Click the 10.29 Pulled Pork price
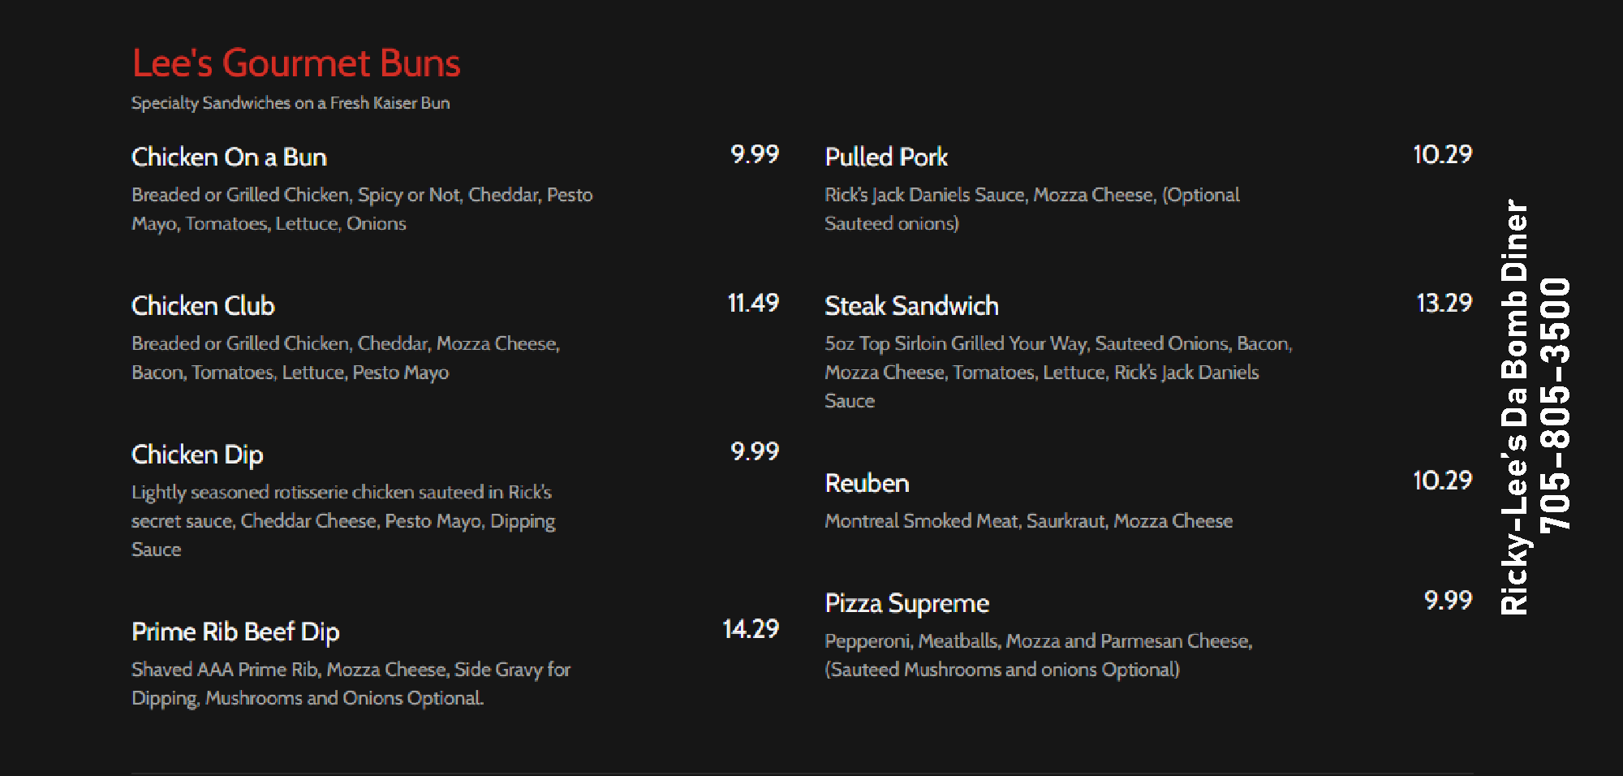 point(1442,154)
